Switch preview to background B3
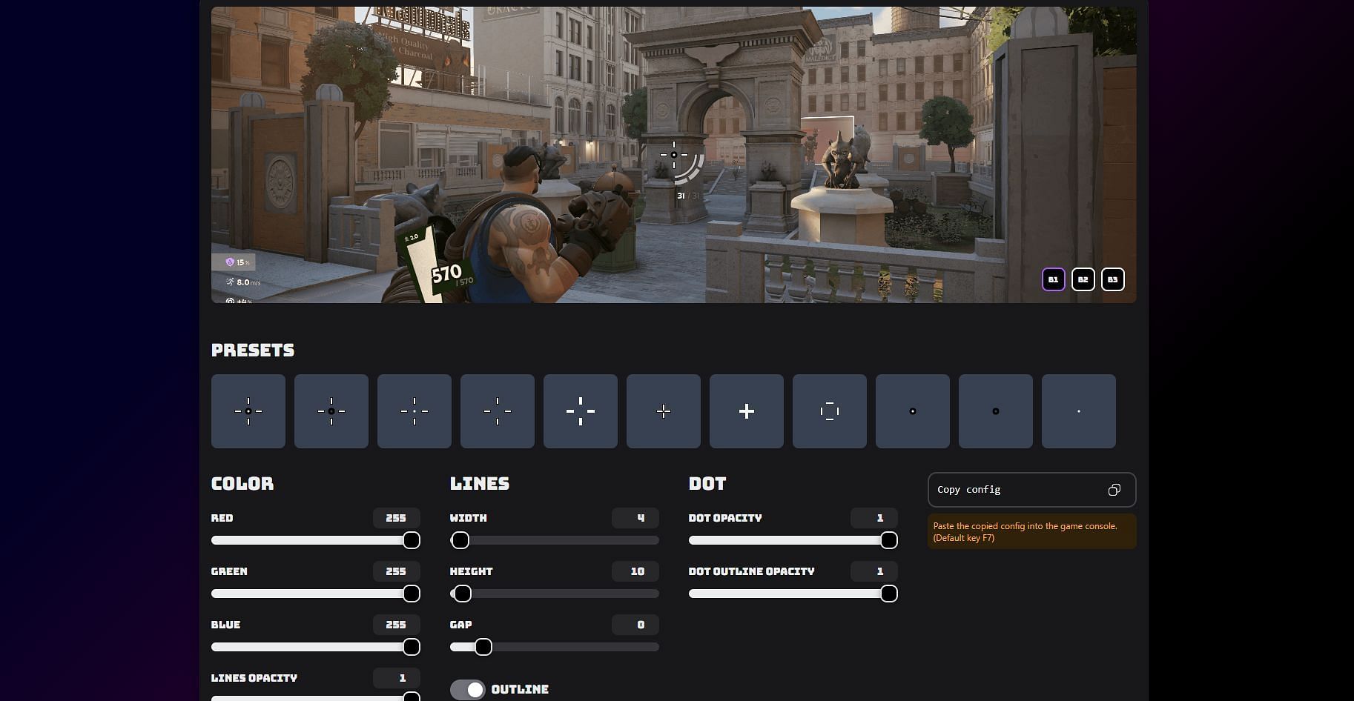Screen dimensions: 1354x701 coord(1113,279)
